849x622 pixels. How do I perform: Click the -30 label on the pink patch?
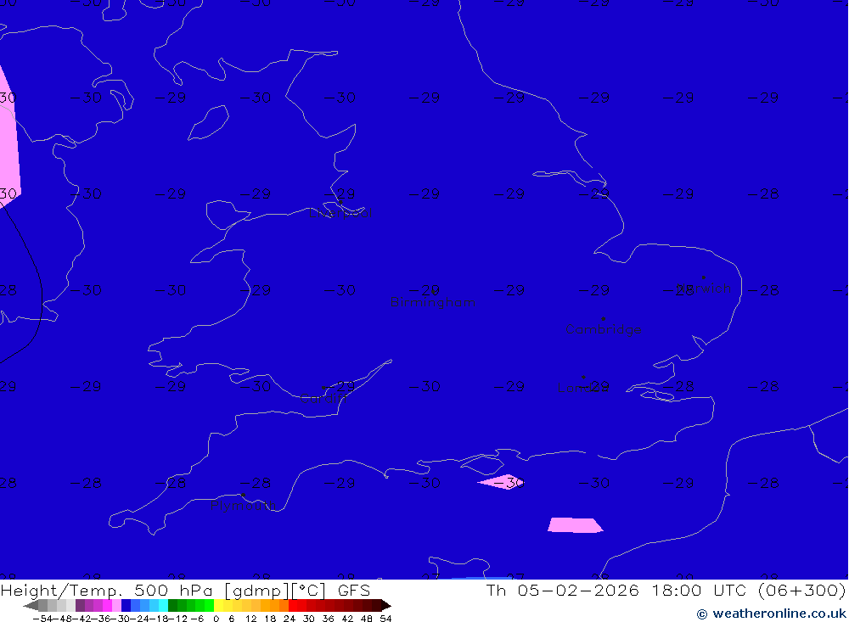pos(509,482)
